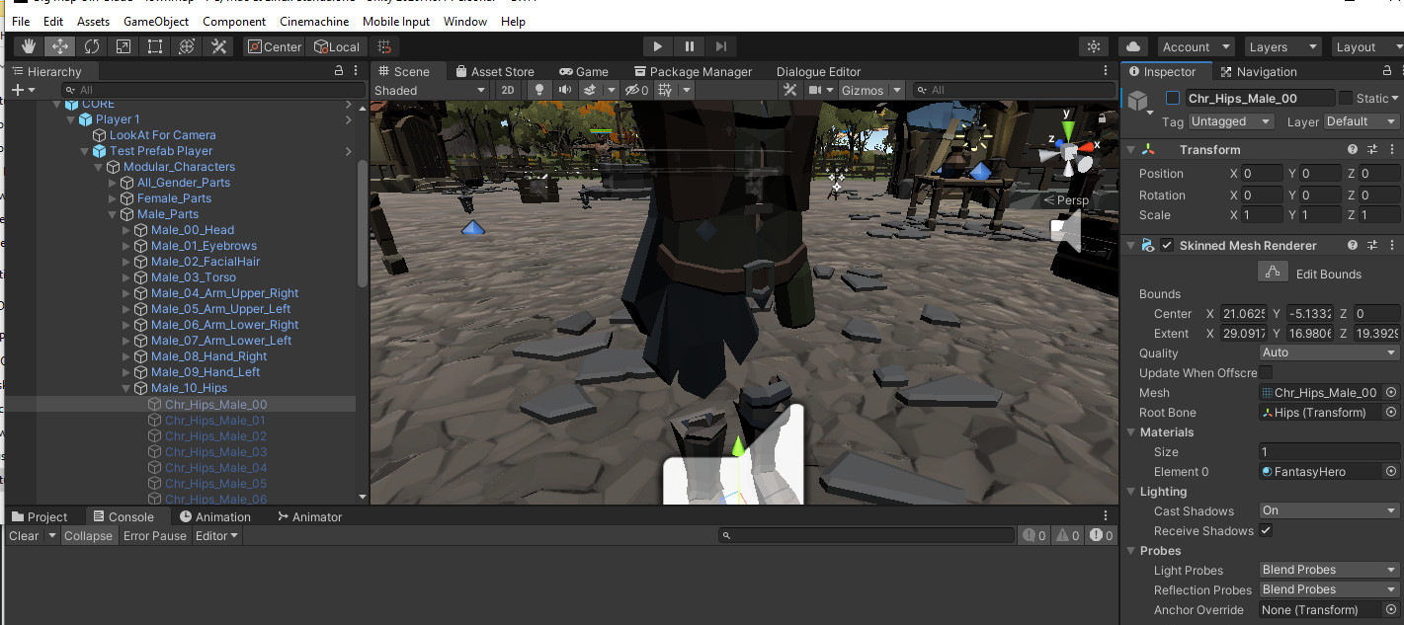Enable Update When Offscreen checkbox
This screenshot has height=625, width=1404.
(1266, 373)
